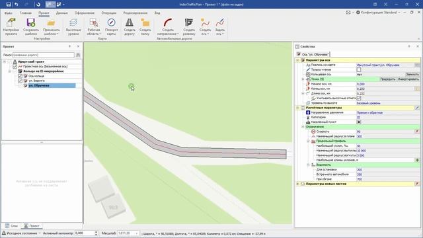This screenshot has width=423, height=238.
Task: Pin the Свойства panel
Action: tap(409, 46)
